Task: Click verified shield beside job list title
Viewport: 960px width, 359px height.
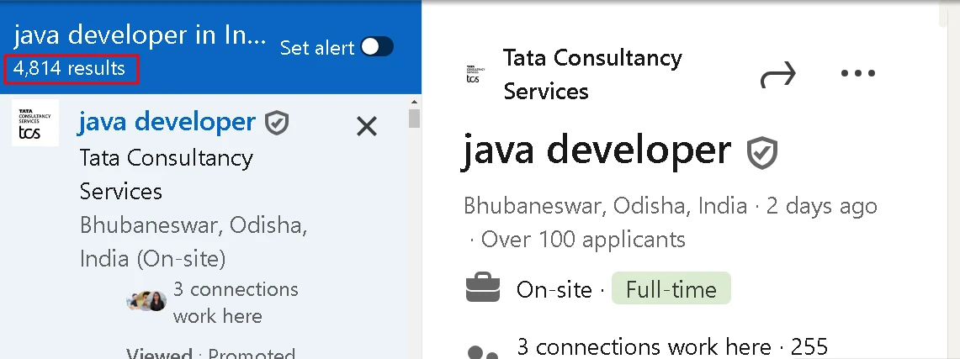Action: (277, 123)
